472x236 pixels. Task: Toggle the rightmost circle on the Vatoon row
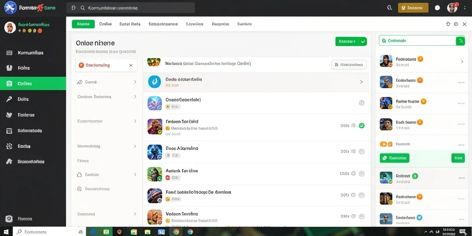(x=362, y=216)
